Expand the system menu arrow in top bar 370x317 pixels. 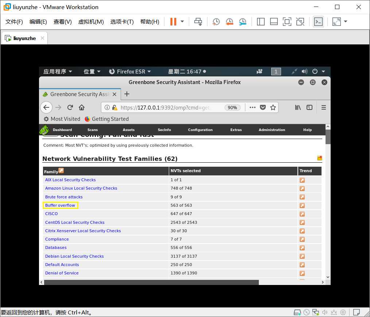click(323, 71)
